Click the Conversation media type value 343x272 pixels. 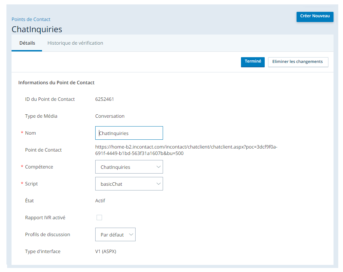pos(110,116)
